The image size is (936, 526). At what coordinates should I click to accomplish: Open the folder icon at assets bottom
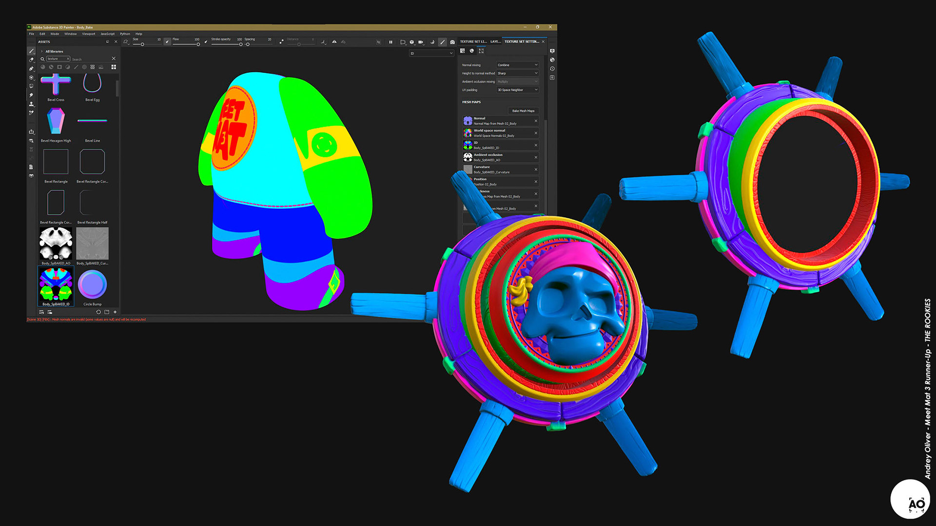point(107,312)
